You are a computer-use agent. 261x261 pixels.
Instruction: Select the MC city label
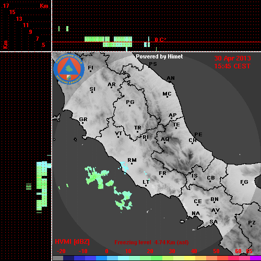click(167, 94)
